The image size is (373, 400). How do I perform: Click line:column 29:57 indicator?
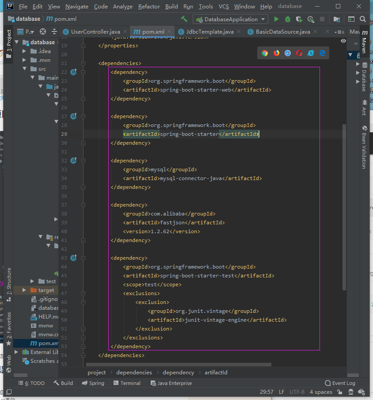tap(266, 392)
